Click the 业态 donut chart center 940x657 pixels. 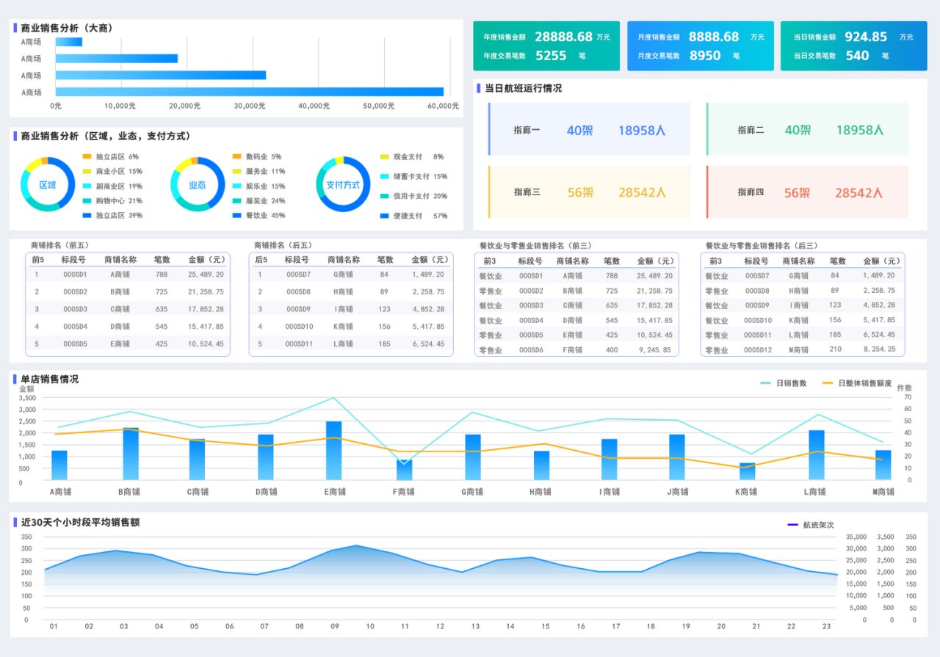(x=197, y=185)
